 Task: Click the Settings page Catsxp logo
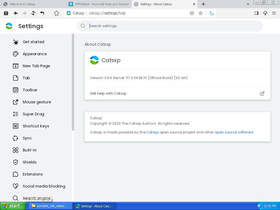click(x=9, y=26)
